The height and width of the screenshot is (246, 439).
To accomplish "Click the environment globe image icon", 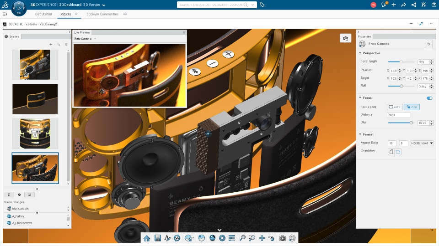I will pos(189,238).
